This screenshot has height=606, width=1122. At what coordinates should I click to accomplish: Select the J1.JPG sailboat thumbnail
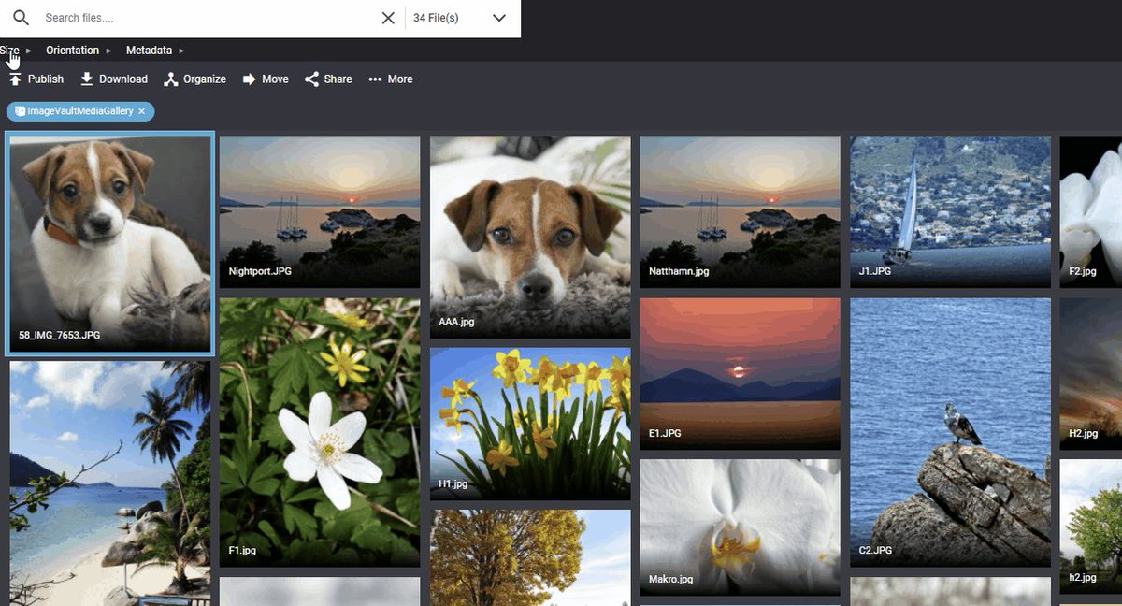pyautogui.click(x=950, y=211)
